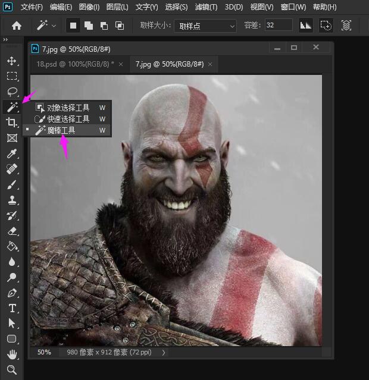Image resolution: width=369 pixels, height=380 pixels.
Task: Select the Pen tool
Action: point(12,293)
